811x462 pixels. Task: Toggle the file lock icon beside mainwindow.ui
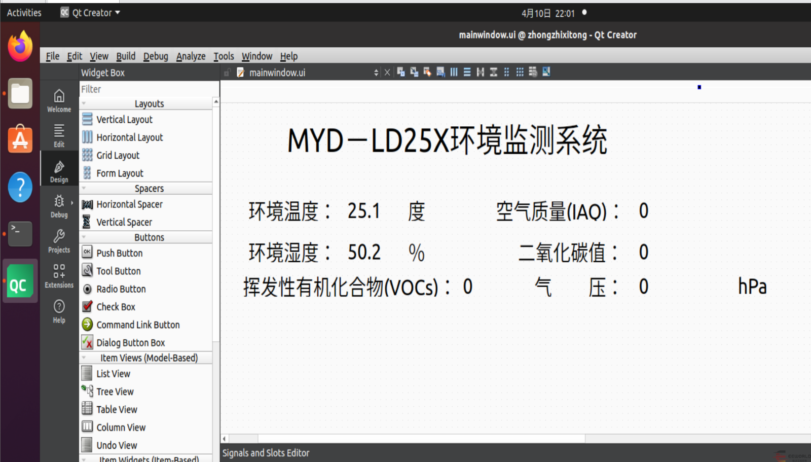[x=227, y=73]
